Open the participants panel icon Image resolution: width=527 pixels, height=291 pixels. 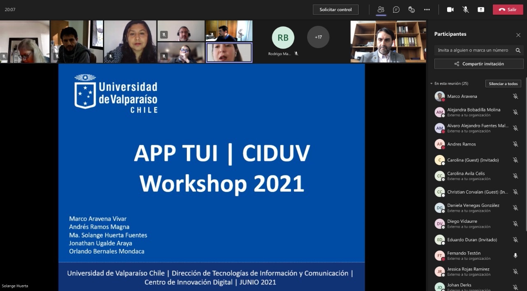click(x=381, y=9)
